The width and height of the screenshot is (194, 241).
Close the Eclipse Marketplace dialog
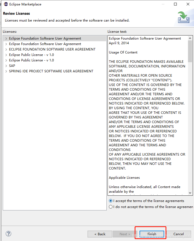(188, 4)
